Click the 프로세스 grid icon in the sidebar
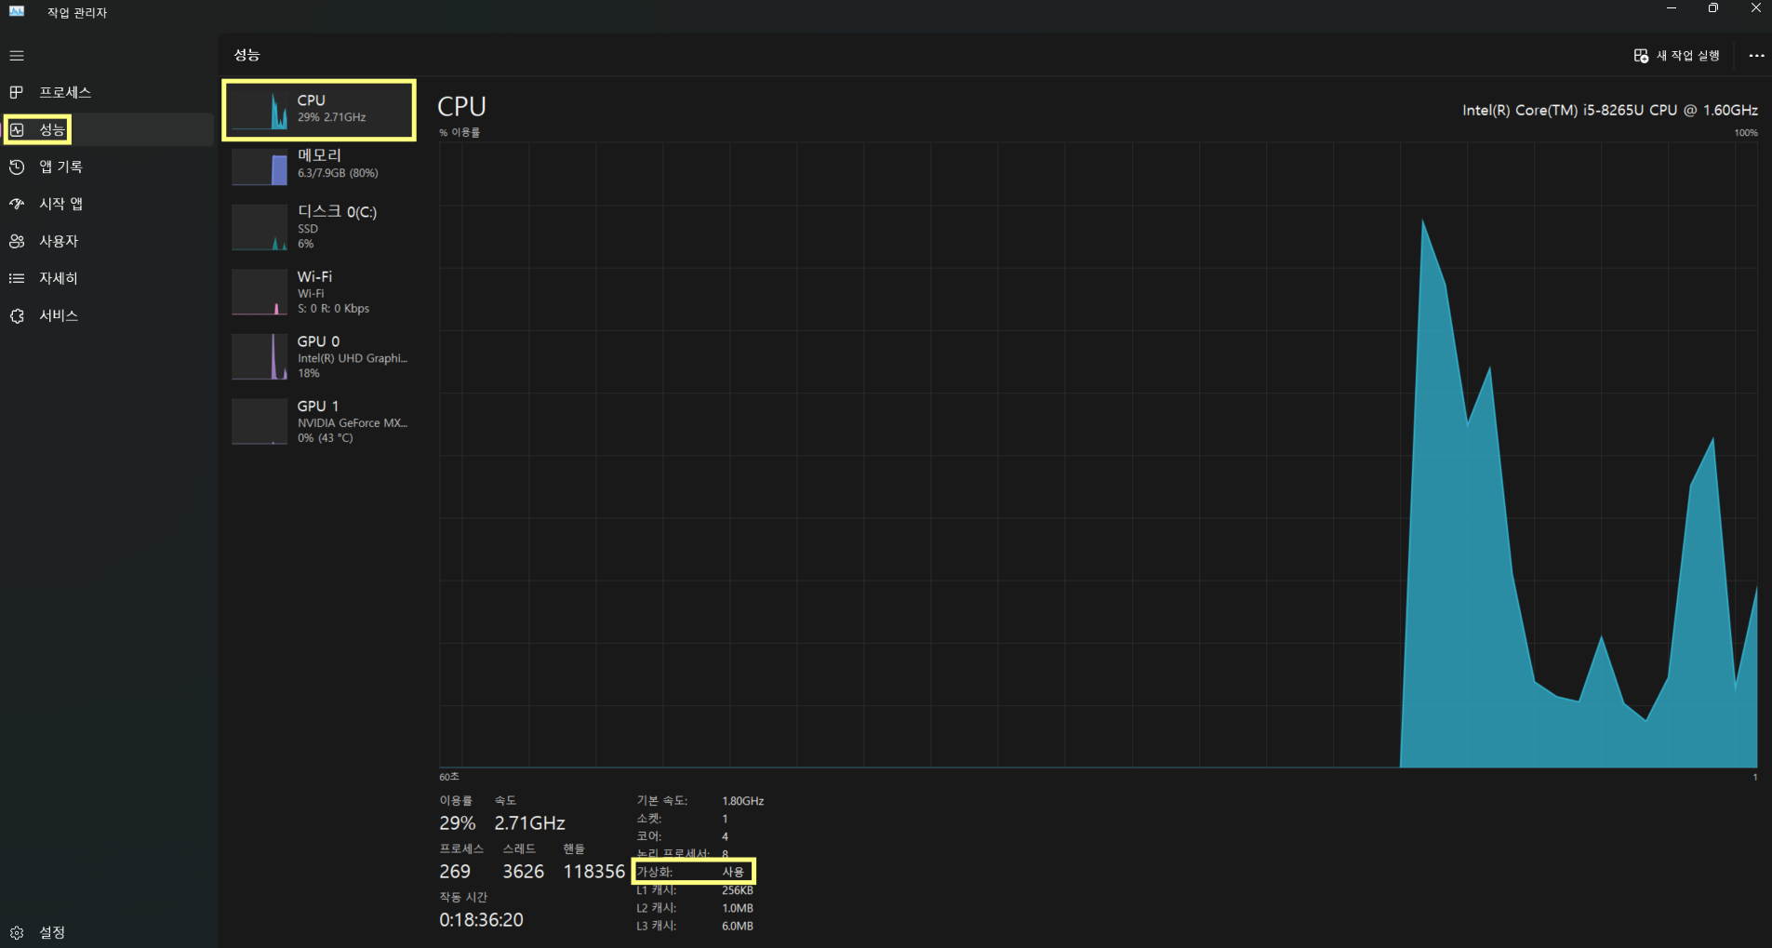Screen dimensions: 1772x948 (x=17, y=92)
